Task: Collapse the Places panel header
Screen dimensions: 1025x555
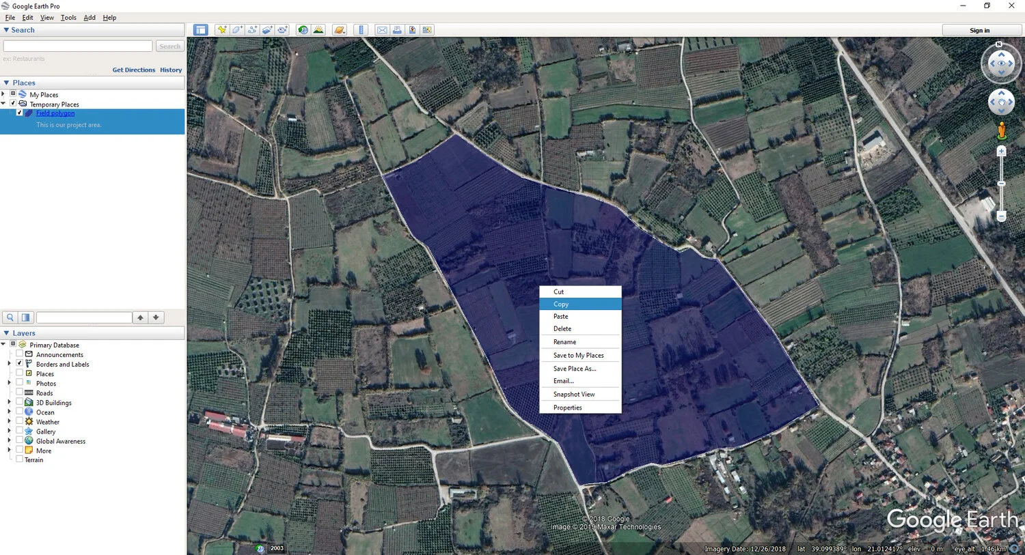Action: pyautogui.click(x=92, y=83)
